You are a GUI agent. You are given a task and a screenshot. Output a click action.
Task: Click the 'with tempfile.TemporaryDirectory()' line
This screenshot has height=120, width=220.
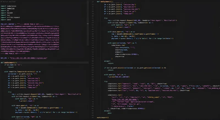click(x=23, y=72)
